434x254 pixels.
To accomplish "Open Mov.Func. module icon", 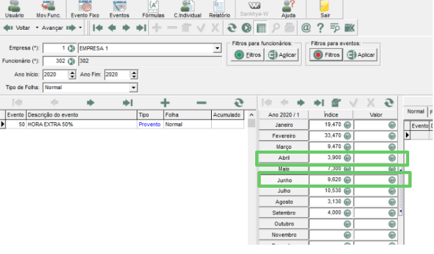I will click(48, 9).
